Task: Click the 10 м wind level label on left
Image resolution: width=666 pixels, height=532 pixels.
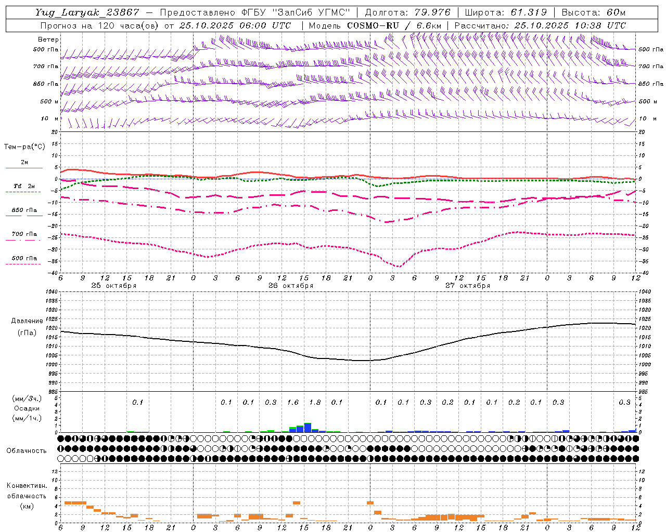Action: [x=50, y=118]
